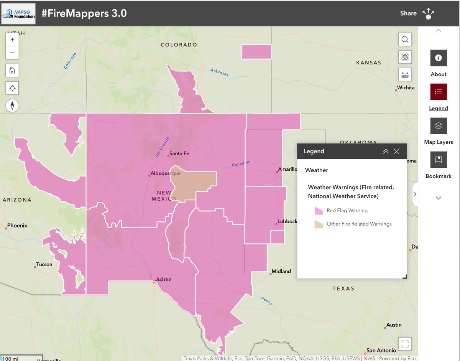Open the basemap gallery grid icon
The image size is (460, 361).
click(405, 57)
